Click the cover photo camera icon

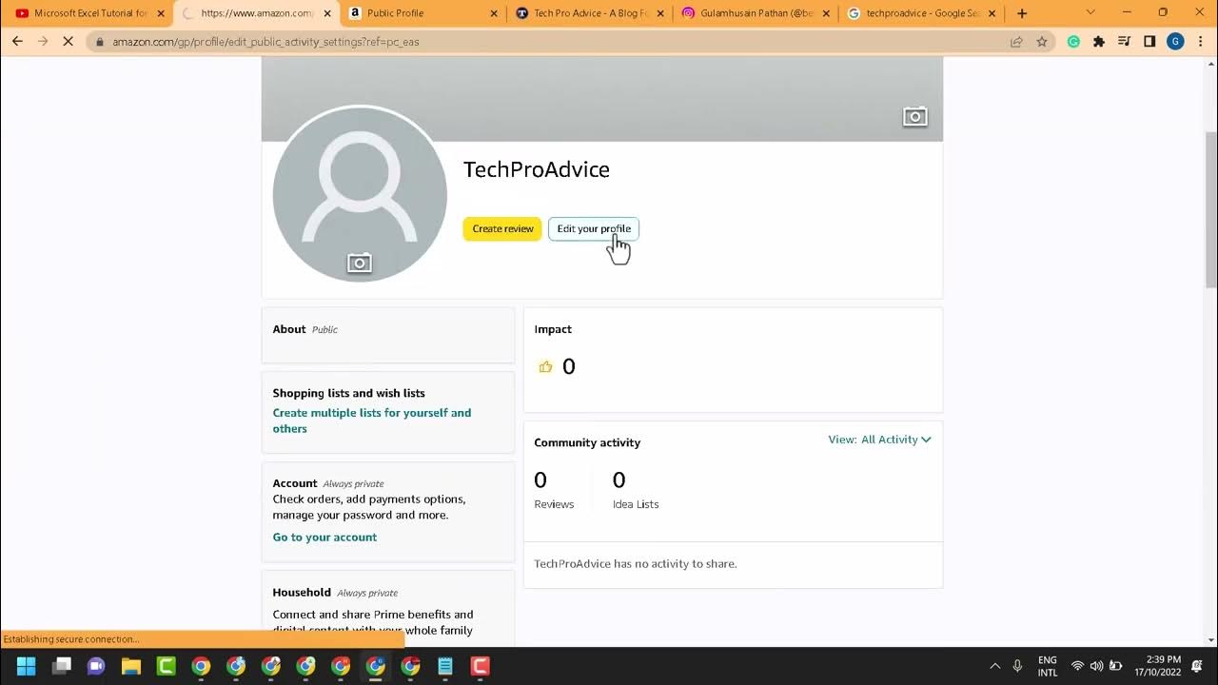pyautogui.click(x=914, y=116)
